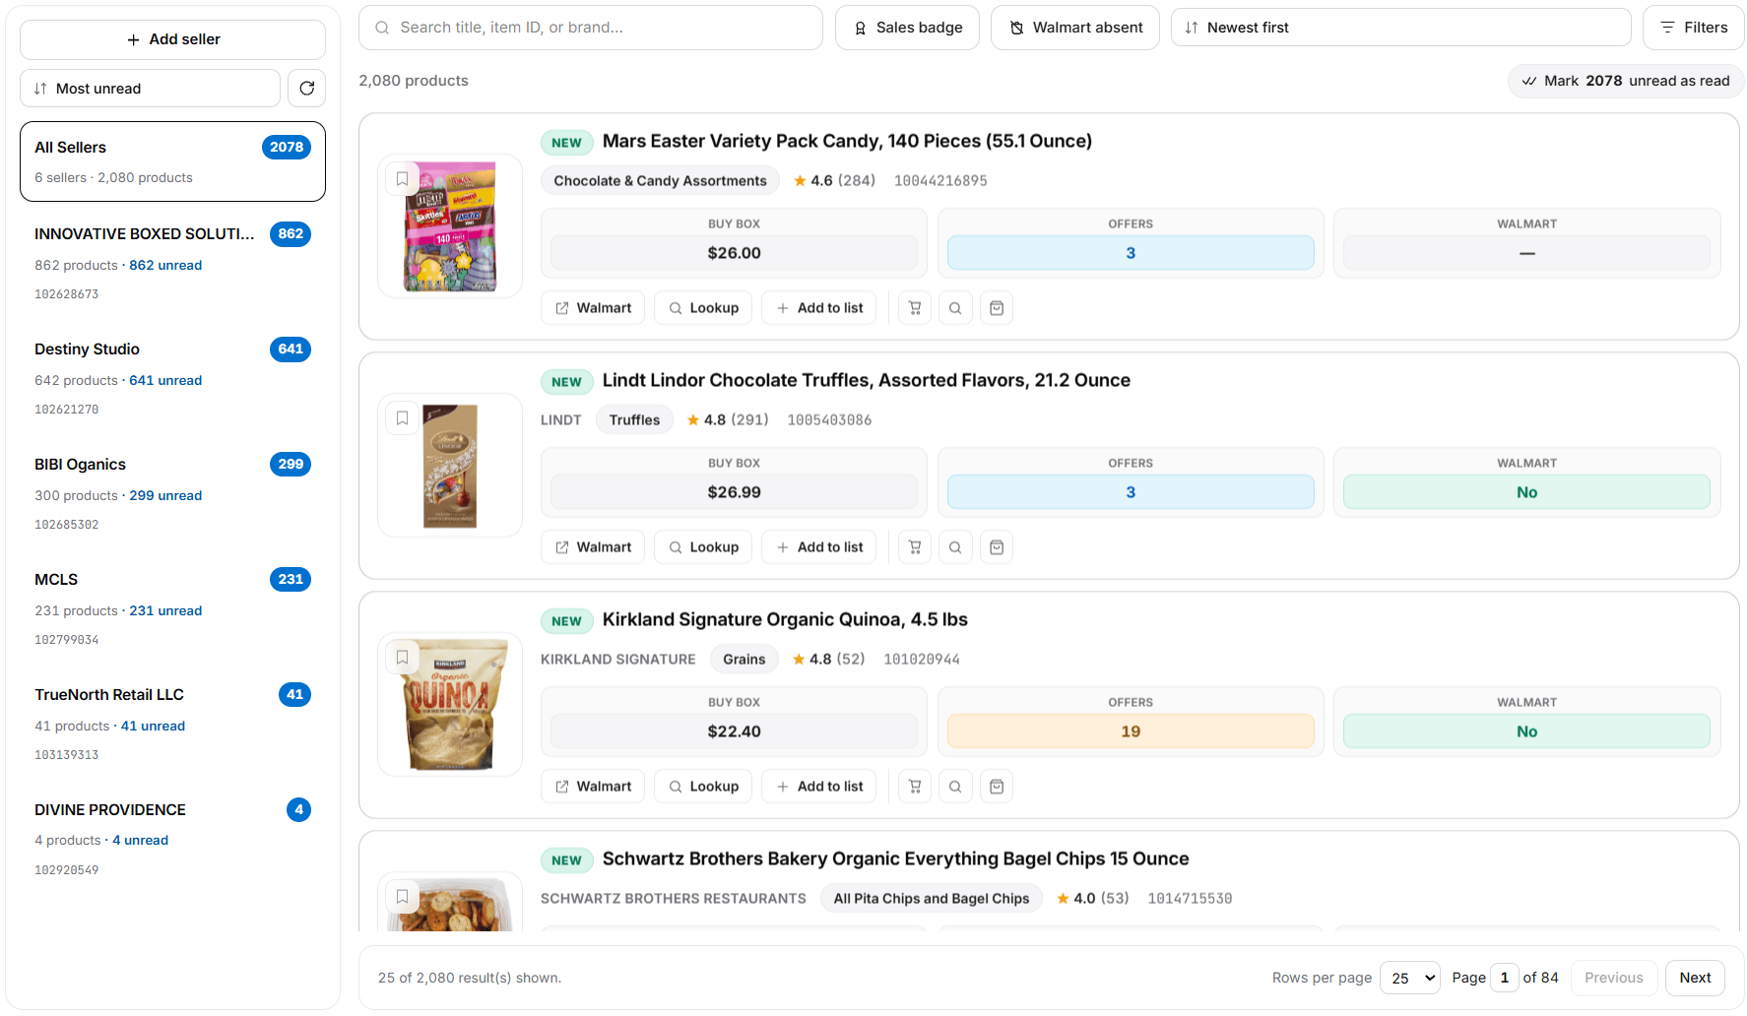Click the refresh sellers icon button

click(x=307, y=89)
